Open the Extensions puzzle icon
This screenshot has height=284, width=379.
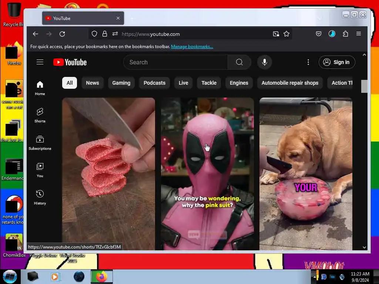[345, 34]
